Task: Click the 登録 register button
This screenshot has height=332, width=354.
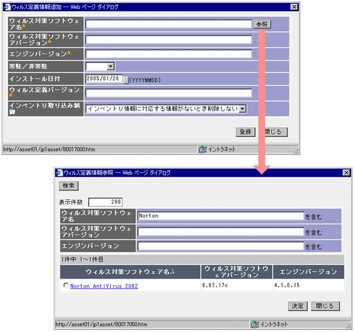Action: (245, 132)
